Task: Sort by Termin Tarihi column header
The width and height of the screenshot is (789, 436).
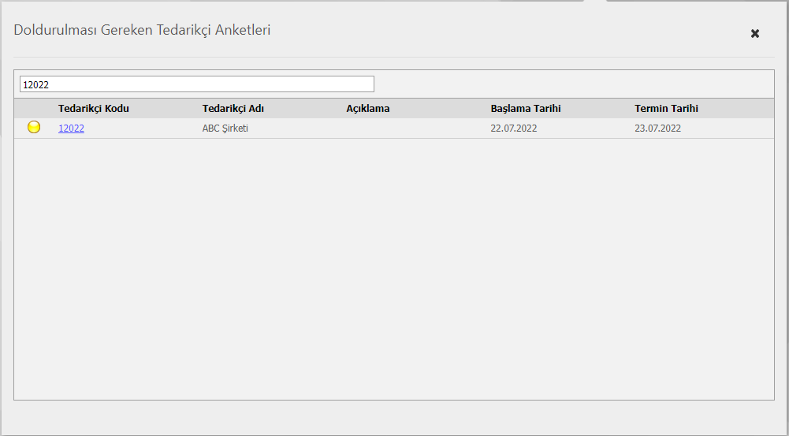Action: (x=666, y=109)
